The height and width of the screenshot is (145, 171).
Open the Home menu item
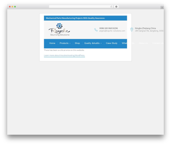click(x=52, y=43)
